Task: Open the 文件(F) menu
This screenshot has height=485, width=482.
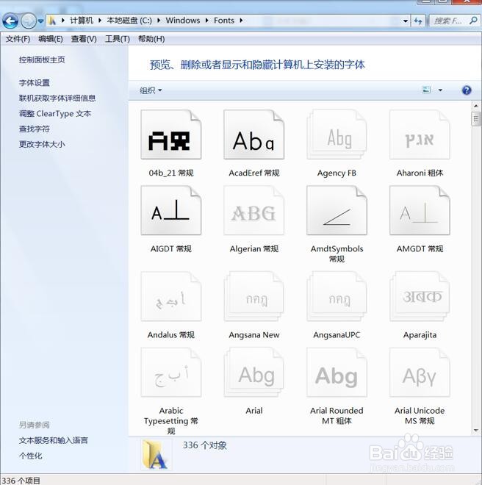Action: pyautogui.click(x=18, y=39)
